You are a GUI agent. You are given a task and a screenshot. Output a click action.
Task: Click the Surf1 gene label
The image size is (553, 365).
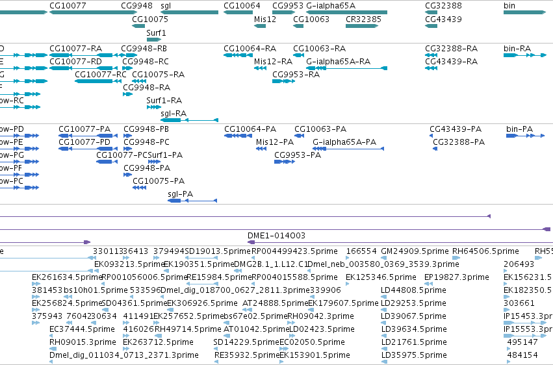(x=156, y=32)
